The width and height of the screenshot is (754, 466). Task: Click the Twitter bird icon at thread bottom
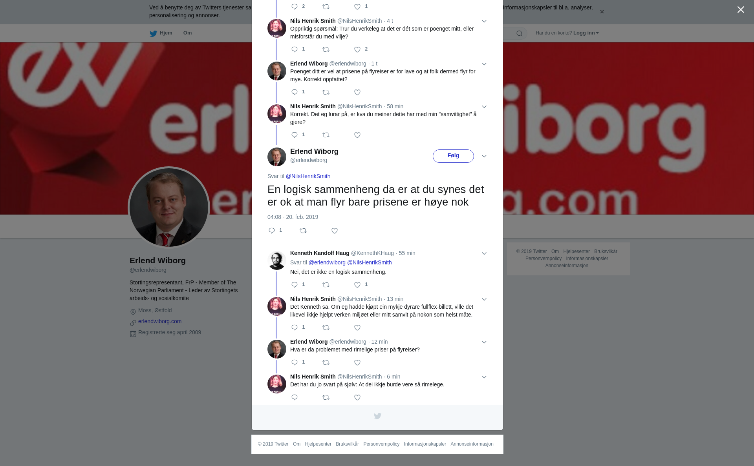coord(377,416)
